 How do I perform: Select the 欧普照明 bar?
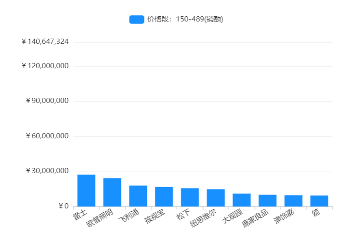pos(112,192)
